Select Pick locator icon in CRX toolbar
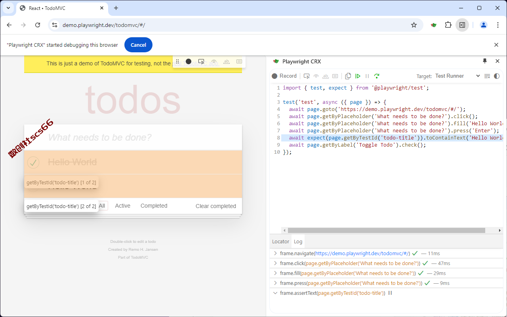The height and width of the screenshot is (317, 507). point(307,76)
